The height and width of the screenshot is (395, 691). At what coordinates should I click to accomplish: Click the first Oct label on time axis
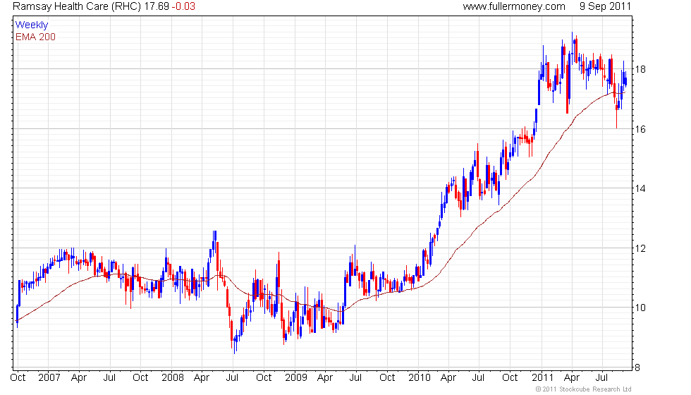click(18, 378)
